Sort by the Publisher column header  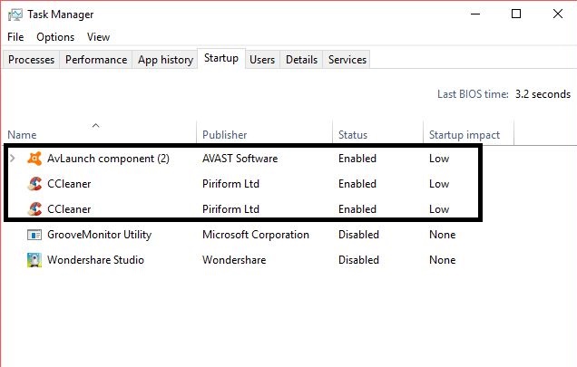[x=224, y=135]
